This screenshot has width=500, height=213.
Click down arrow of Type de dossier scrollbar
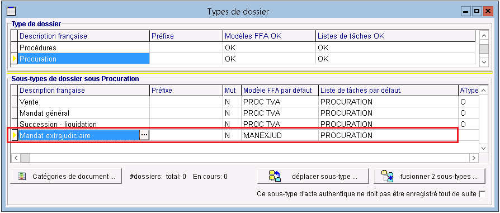click(484, 61)
